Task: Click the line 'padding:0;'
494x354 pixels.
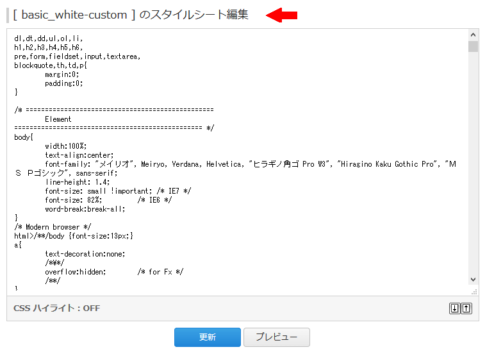Action: click(x=63, y=83)
